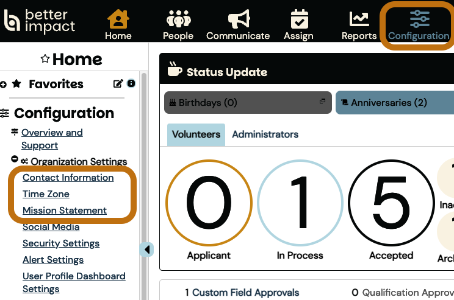Edit Favorites using the pencil icon
Screen dimensions: 454x300
(118, 84)
